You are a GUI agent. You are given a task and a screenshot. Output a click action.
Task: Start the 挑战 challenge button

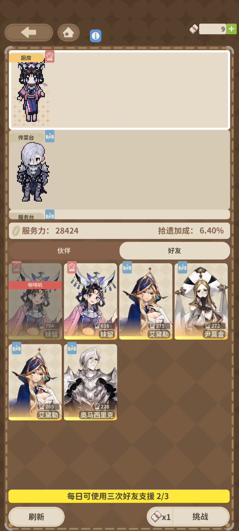pyautogui.click(x=188, y=517)
